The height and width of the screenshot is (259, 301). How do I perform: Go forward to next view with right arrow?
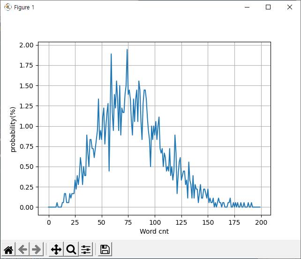[x=37, y=250]
